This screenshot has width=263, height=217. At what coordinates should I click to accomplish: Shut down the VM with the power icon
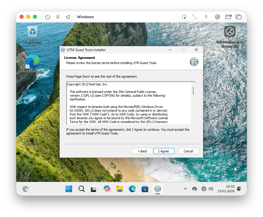(x=48, y=17)
